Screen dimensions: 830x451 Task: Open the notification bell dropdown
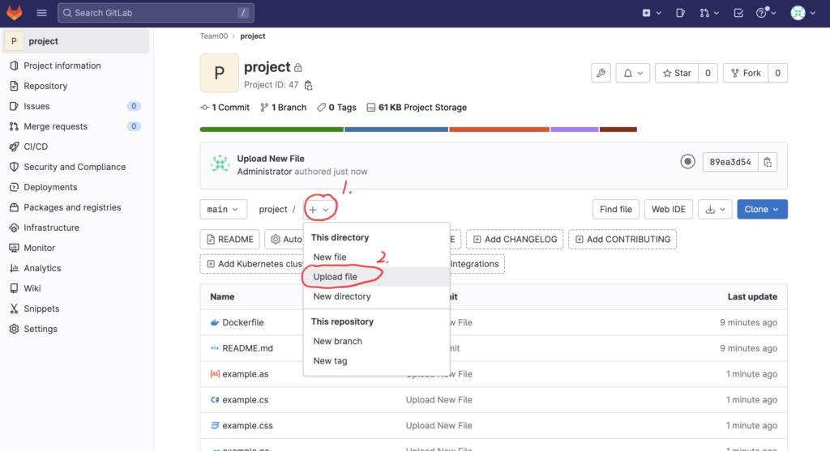[x=632, y=73]
